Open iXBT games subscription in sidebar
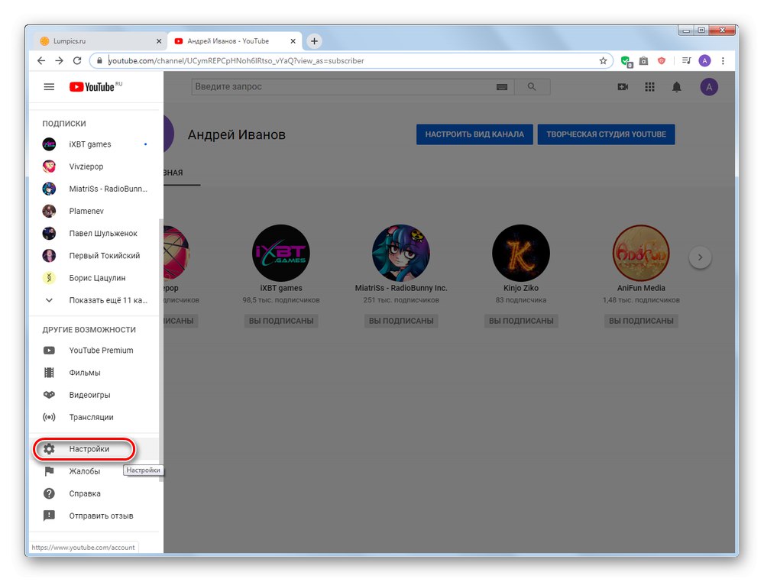 (x=95, y=144)
